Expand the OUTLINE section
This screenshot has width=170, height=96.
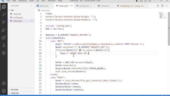click(x=21, y=90)
